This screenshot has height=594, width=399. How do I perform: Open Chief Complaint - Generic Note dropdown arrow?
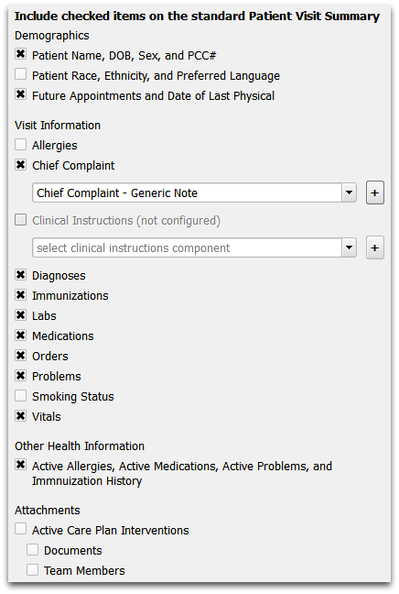coord(349,192)
